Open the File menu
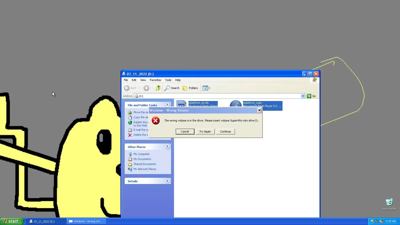The height and width of the screenshot is (225, 400). (x=126, y=80)
